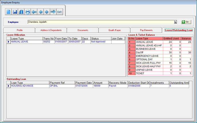This screenshot has width=197, height=123.
Task: Switch to the Documents tab
Action: (x=83, y=30)
